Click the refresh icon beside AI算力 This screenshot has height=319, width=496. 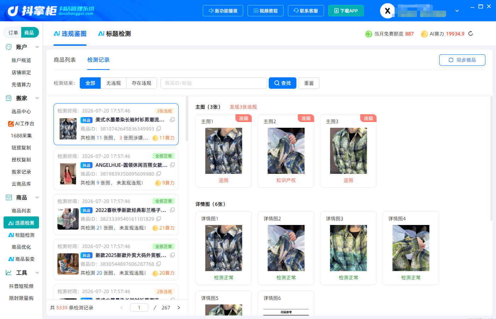[470, 34]
